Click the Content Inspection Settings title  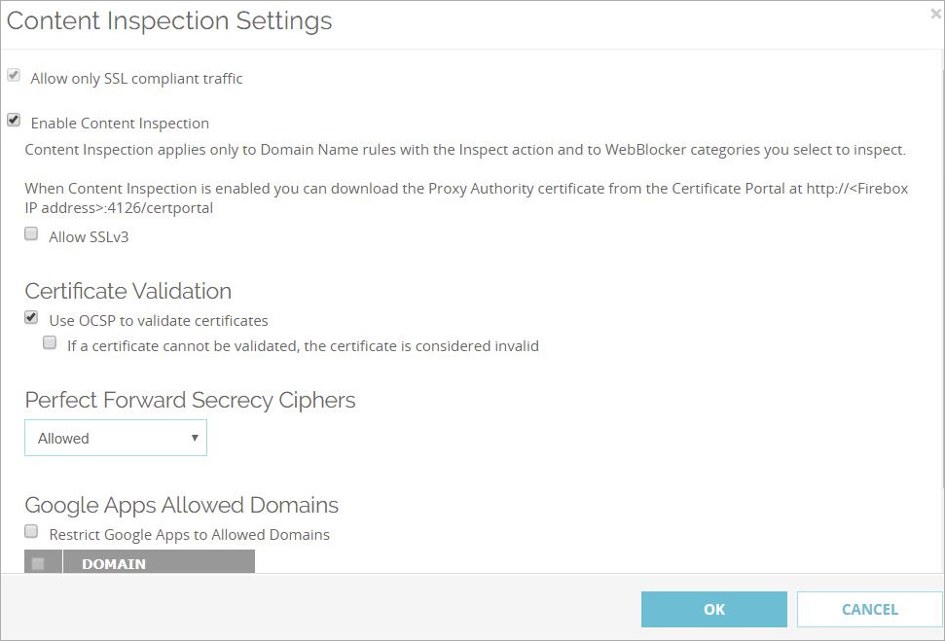[169, 20]
